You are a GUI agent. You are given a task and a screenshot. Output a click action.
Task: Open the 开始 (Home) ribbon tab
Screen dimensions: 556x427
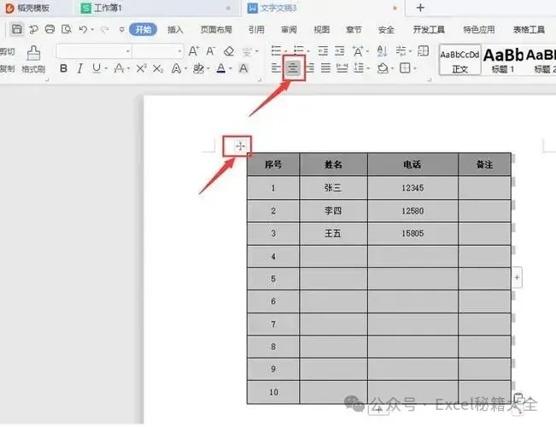pyautogui.click(x=143, y=29)
